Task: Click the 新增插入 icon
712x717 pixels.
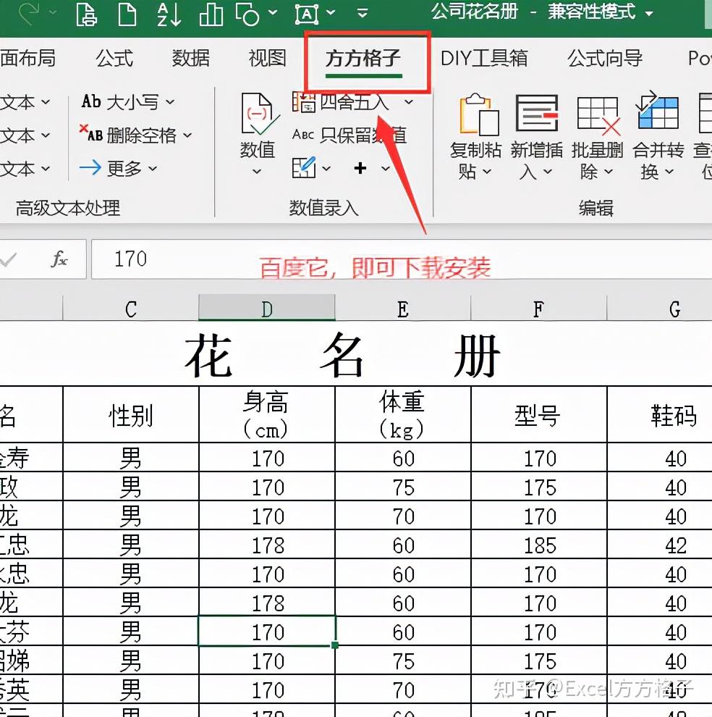Action: pyautogui.click(x=537, y=113)
